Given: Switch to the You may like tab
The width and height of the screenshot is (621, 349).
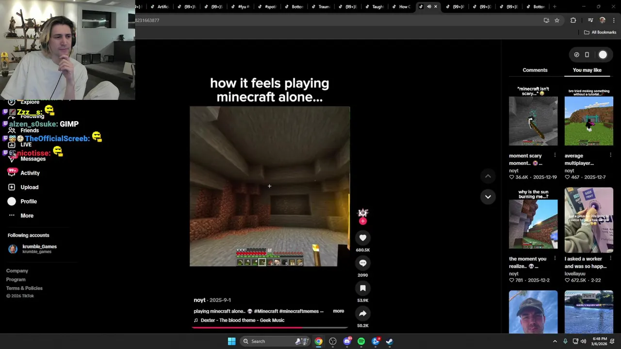Looking at the screenshot, I should (587, 70).
